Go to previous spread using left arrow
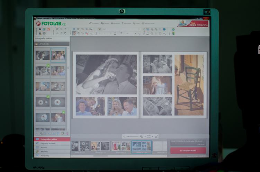260x172 pixels. click(145, 136)
